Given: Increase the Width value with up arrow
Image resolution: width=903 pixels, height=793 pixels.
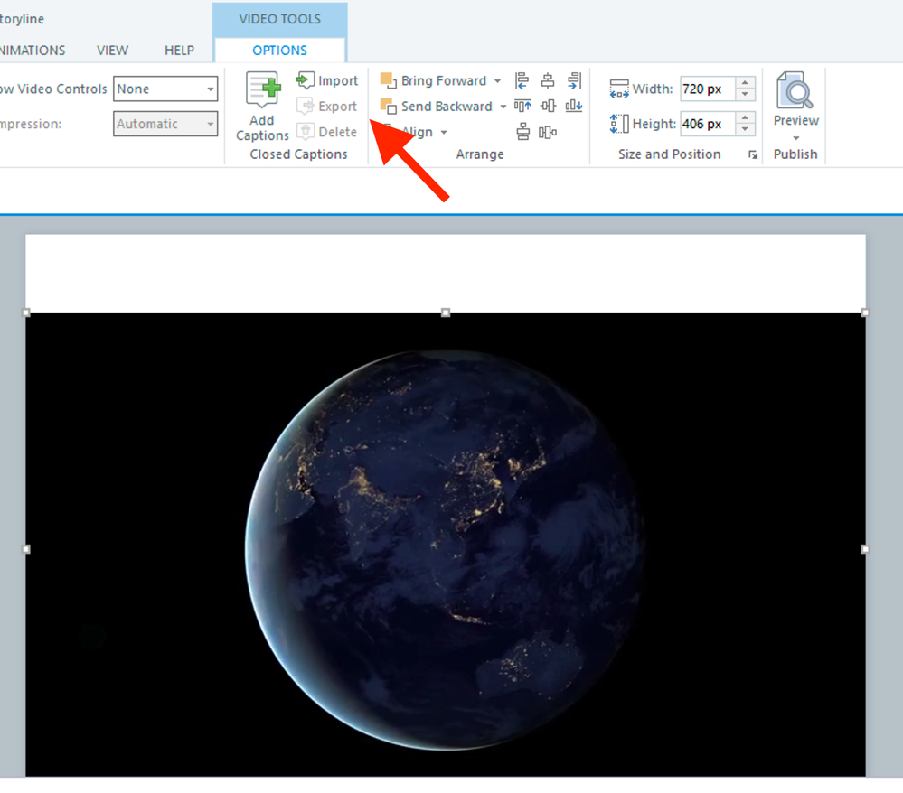Looking at the screenshot, I should point(746,84).
